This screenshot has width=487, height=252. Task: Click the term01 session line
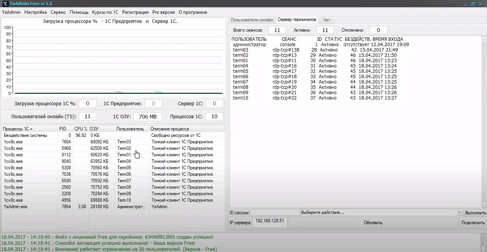tap(315, 61)
